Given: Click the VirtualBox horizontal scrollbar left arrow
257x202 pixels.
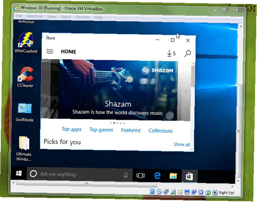Looking at the screenshot, I should (13, 182).
